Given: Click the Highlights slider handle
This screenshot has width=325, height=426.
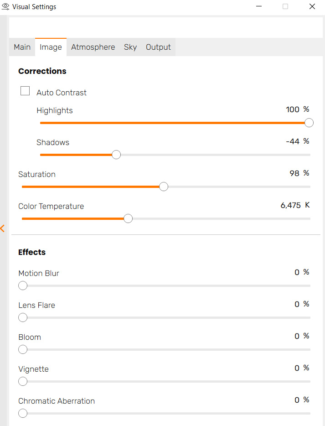Looking at the screenshot, I should pos(309,123).
